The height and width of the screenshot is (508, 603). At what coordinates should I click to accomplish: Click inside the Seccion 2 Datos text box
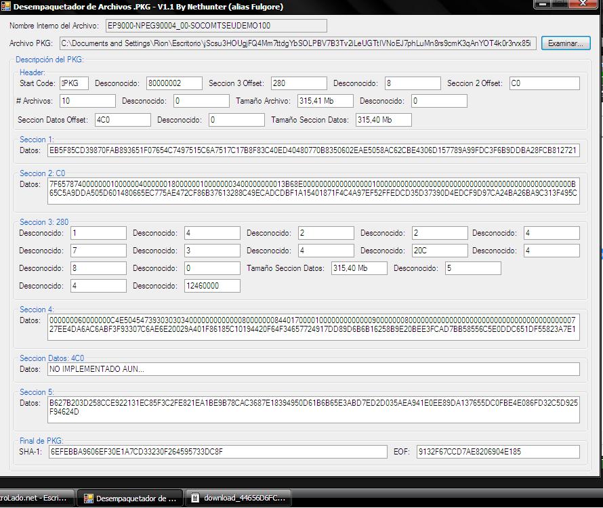pos(314,191)
